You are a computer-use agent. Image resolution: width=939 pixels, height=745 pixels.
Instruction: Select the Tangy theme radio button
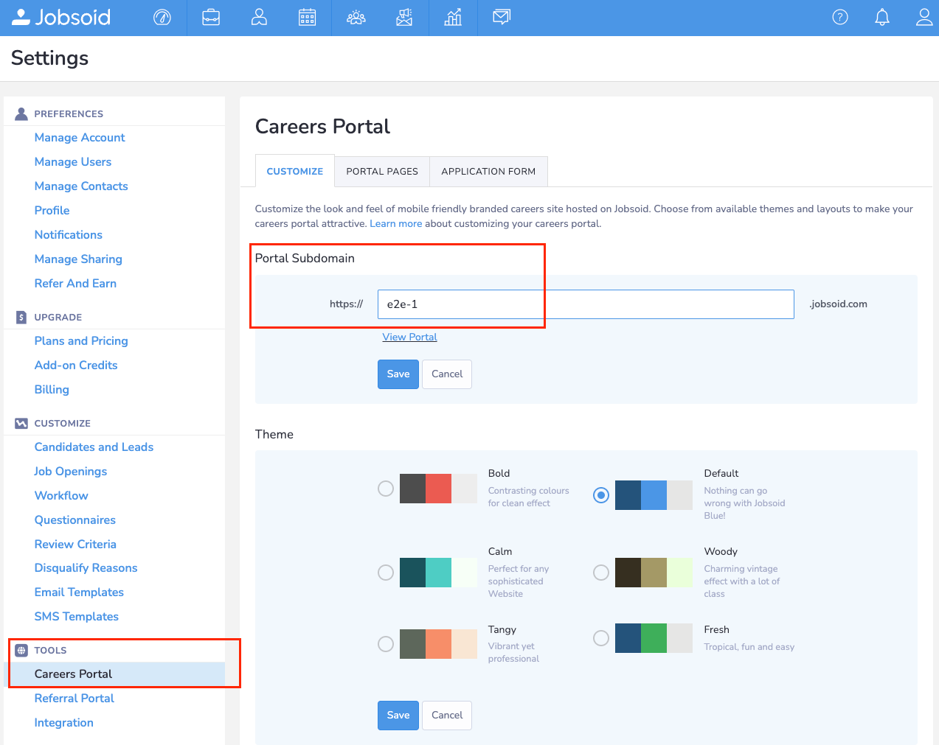point(386,644)
